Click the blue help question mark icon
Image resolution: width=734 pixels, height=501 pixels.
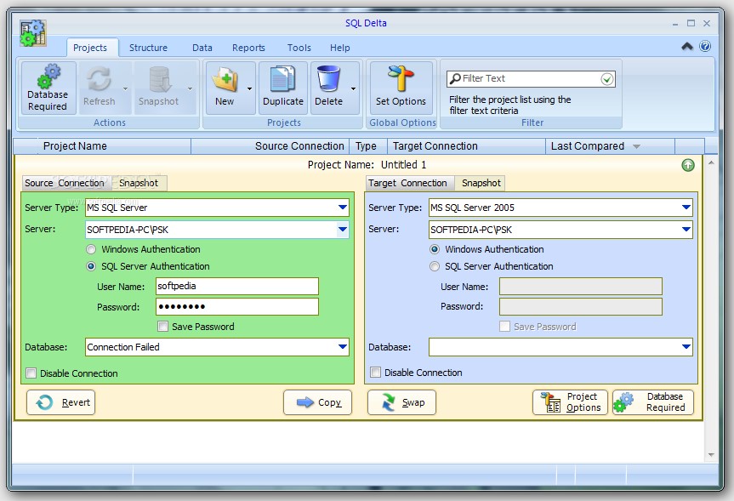[x=705, y=46]
